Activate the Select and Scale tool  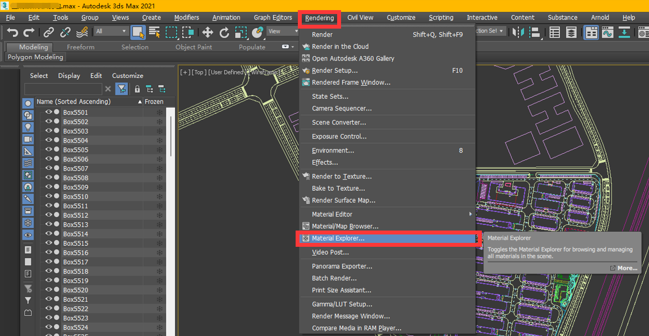tap(241, 31)
